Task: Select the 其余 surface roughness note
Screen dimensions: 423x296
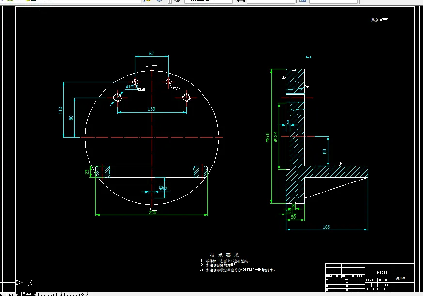Action: coord(379,20)
